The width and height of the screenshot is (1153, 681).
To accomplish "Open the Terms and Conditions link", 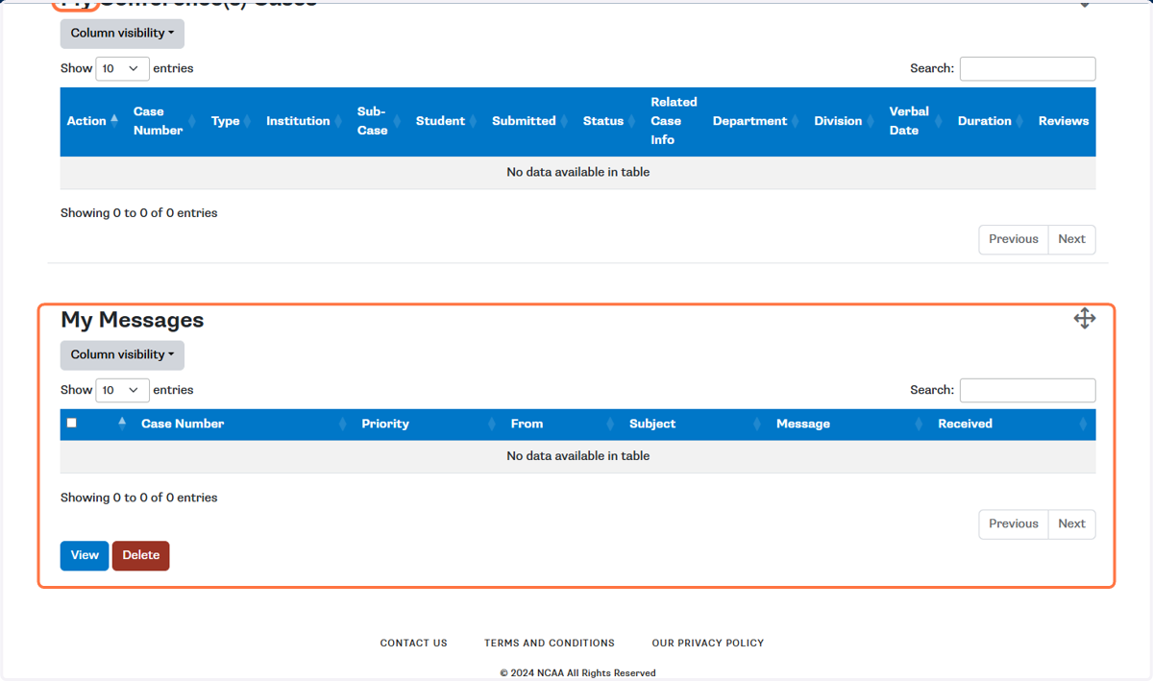I will pos(550,643).
